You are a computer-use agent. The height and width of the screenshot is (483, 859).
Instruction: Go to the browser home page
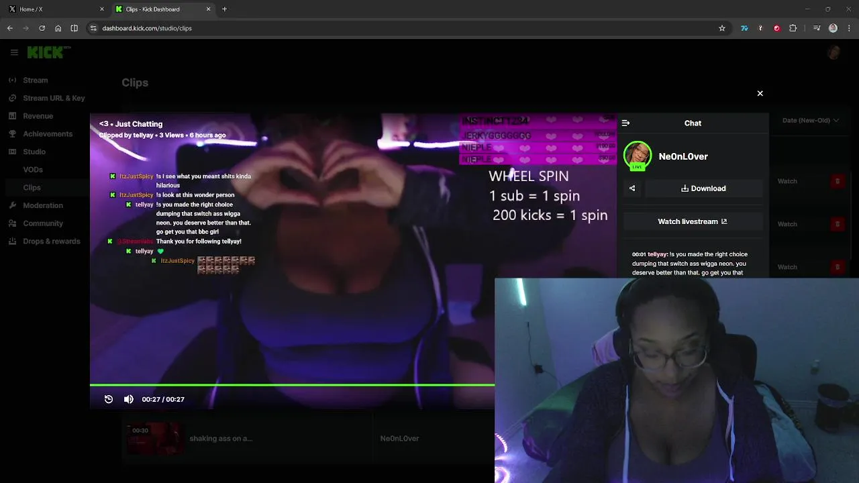pyautogui.click(x=58, y=28)
